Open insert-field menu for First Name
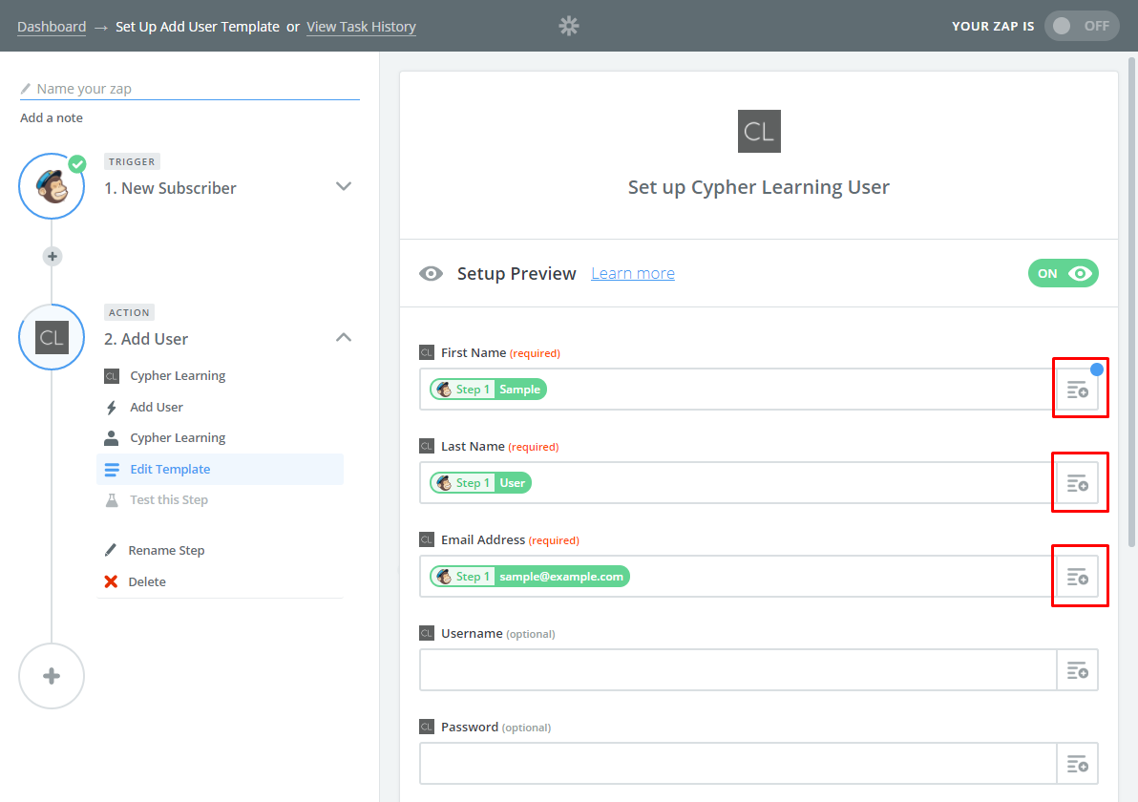 [1078, 390]
